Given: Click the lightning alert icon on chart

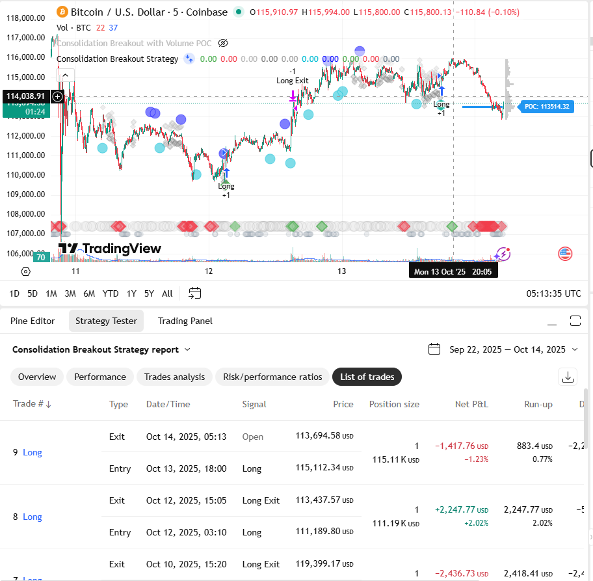Looking at the screenshot, I should click(x=503, y=254).
